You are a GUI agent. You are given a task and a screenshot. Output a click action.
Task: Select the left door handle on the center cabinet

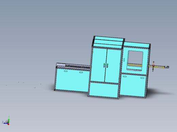click(x=104, y=65)
